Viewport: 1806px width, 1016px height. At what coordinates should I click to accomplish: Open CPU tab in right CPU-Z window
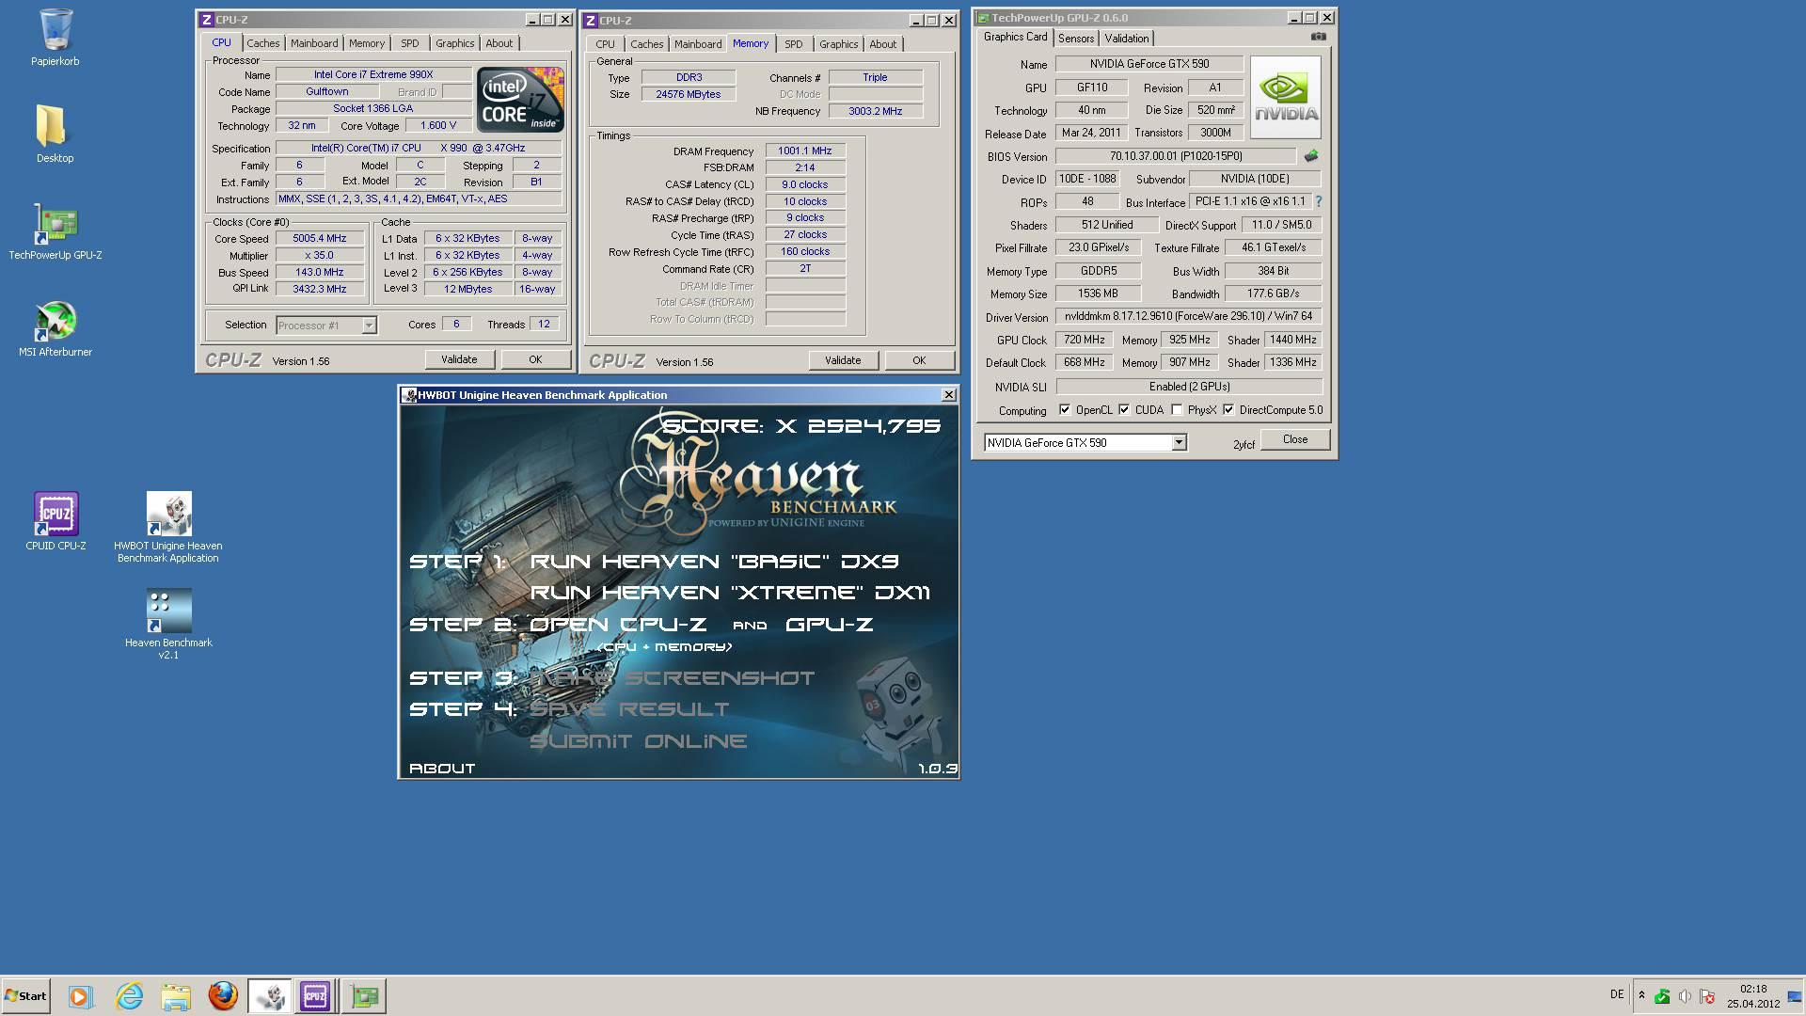point(605,44)
